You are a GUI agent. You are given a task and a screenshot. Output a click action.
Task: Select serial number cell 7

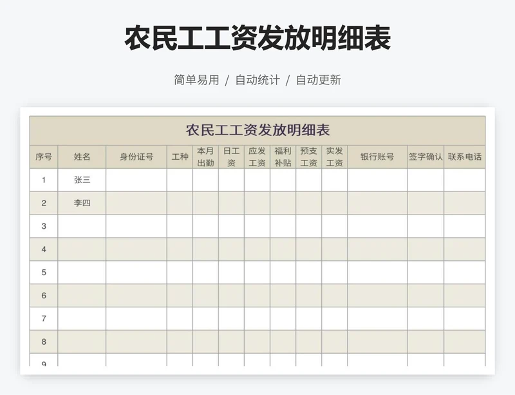(x=44, y=318)
